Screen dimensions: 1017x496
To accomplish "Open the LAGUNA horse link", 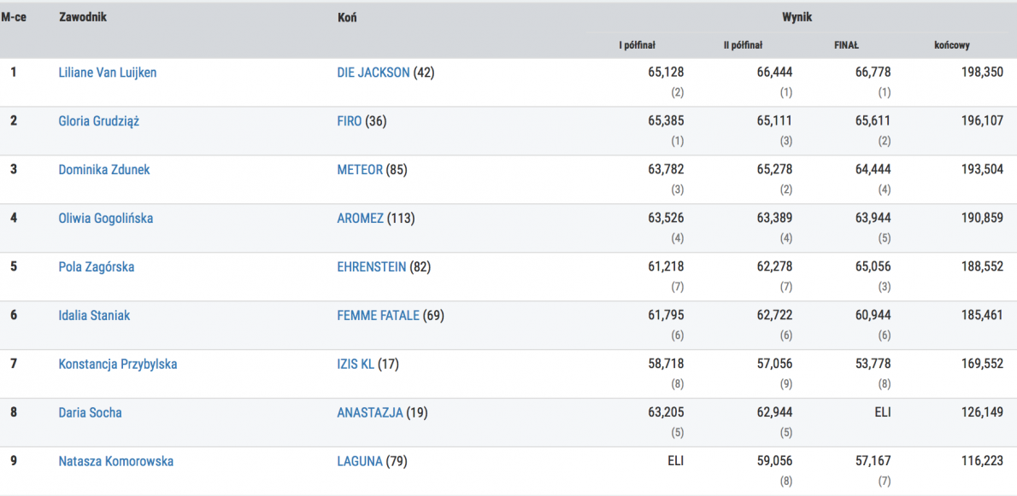I will (360, 462).
